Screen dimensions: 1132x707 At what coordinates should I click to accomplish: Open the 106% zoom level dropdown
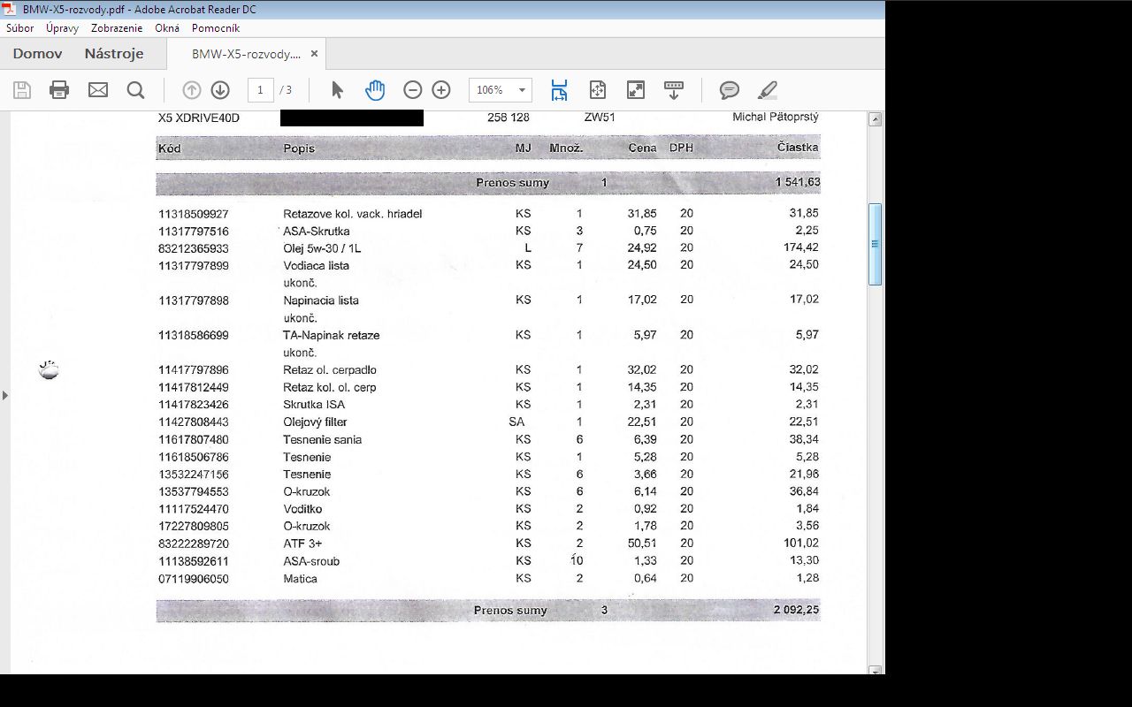522,90
